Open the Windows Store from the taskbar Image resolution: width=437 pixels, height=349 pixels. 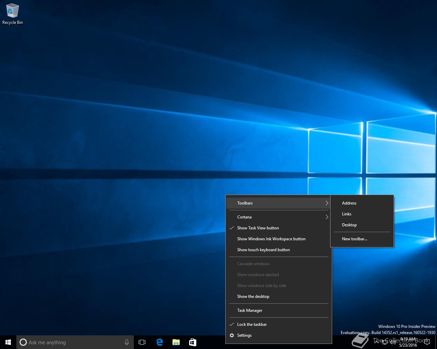[x=193, y=342]
